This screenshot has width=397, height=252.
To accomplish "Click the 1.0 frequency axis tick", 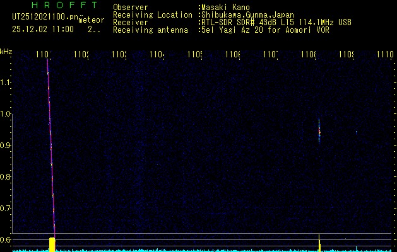I will point(6,114).
